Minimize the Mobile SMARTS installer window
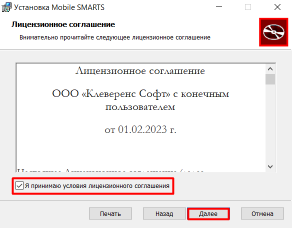The width and height of the screenshot is (292, 228). pyautogui.click(x=219, y=7)
